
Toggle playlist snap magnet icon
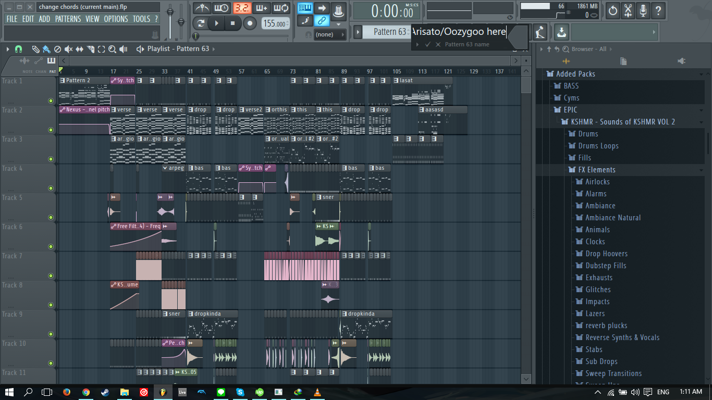coord(18,49)
